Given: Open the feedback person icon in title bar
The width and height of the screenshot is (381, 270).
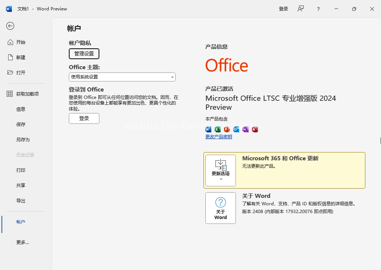Looking at the screenshot, I should pyautogui.click(x=301, y=9).
